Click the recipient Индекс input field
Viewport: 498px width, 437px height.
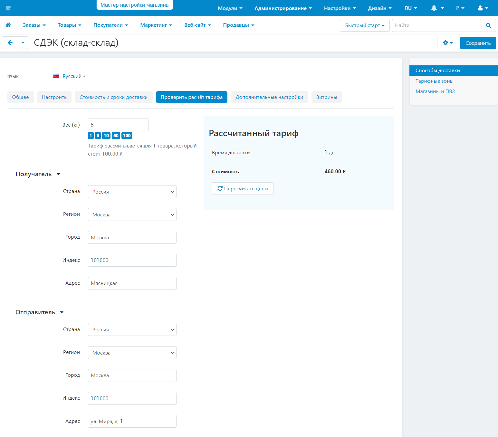click(132, 260)
